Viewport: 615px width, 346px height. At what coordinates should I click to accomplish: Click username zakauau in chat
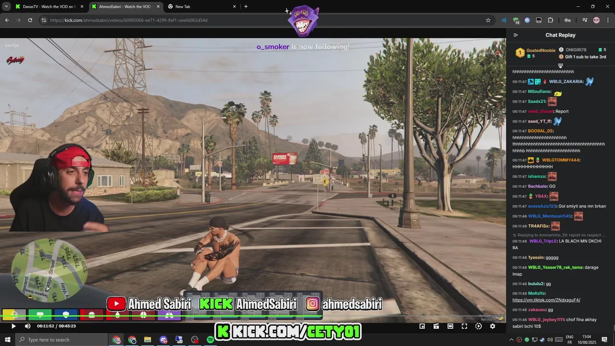[x=537, y=310]
